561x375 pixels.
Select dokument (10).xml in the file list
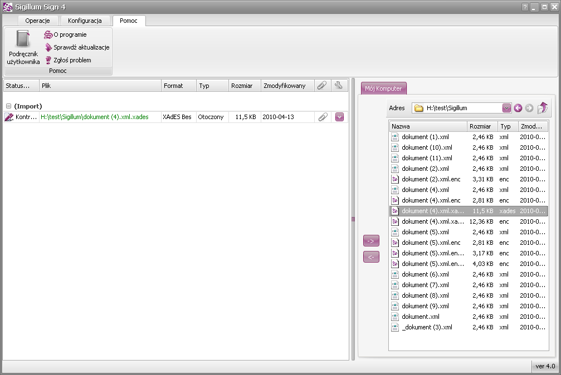coord(427,147)
